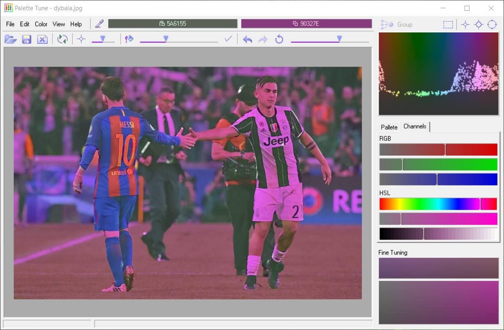Switch to the Channels tab
The image size is (504, 330).
click(x=415, y=126)
